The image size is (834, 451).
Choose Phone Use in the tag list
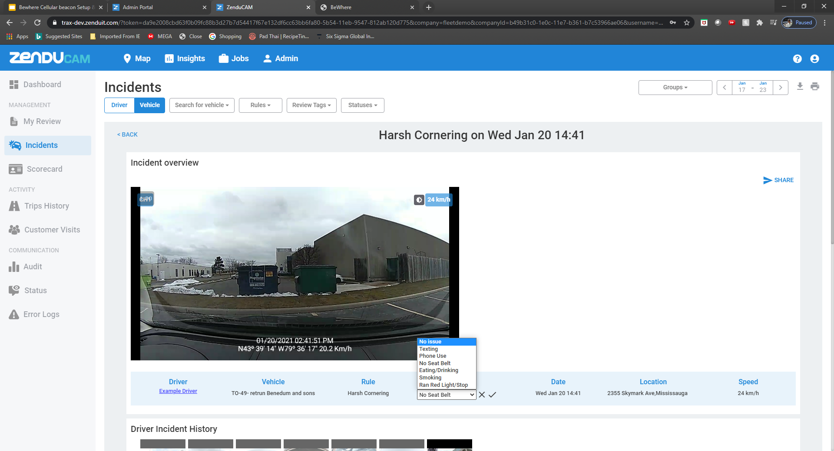point(447,356)
